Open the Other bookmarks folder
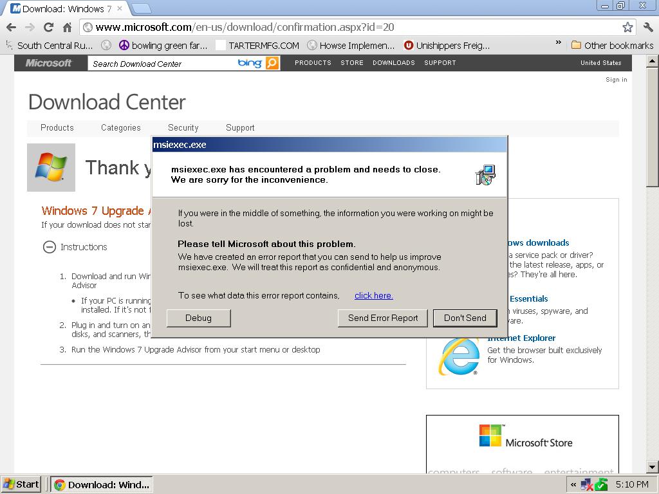 click(613, 46)
